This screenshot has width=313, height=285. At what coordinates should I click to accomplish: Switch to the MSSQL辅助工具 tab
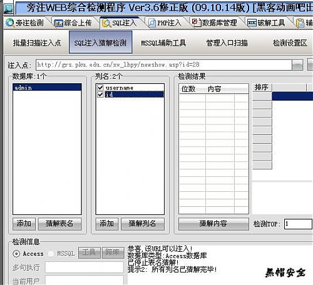[x=163, y=43]
